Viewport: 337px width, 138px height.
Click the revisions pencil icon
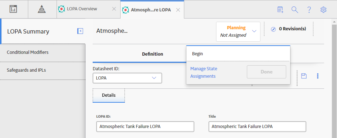pyautogui.click(x=273, y=29)
